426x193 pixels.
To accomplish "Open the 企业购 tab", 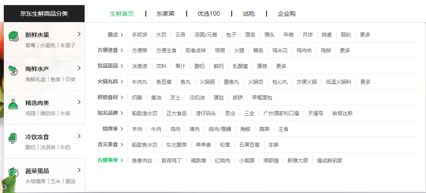I will pyautogui.click(x=287, y=14).
